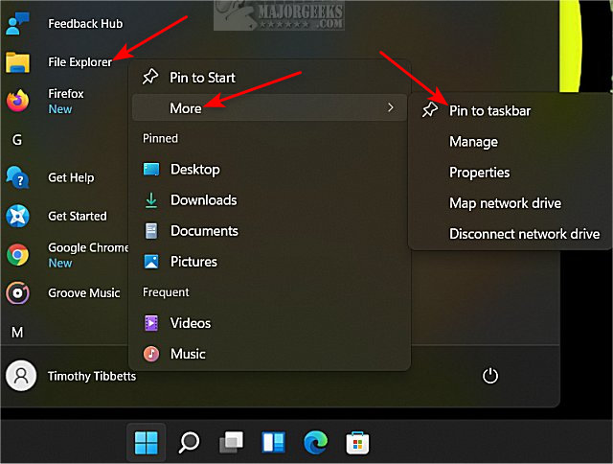This screenshot has height=464, width=613.
Task: Choose Pin to Start in context menu
Action: point(269,77)
